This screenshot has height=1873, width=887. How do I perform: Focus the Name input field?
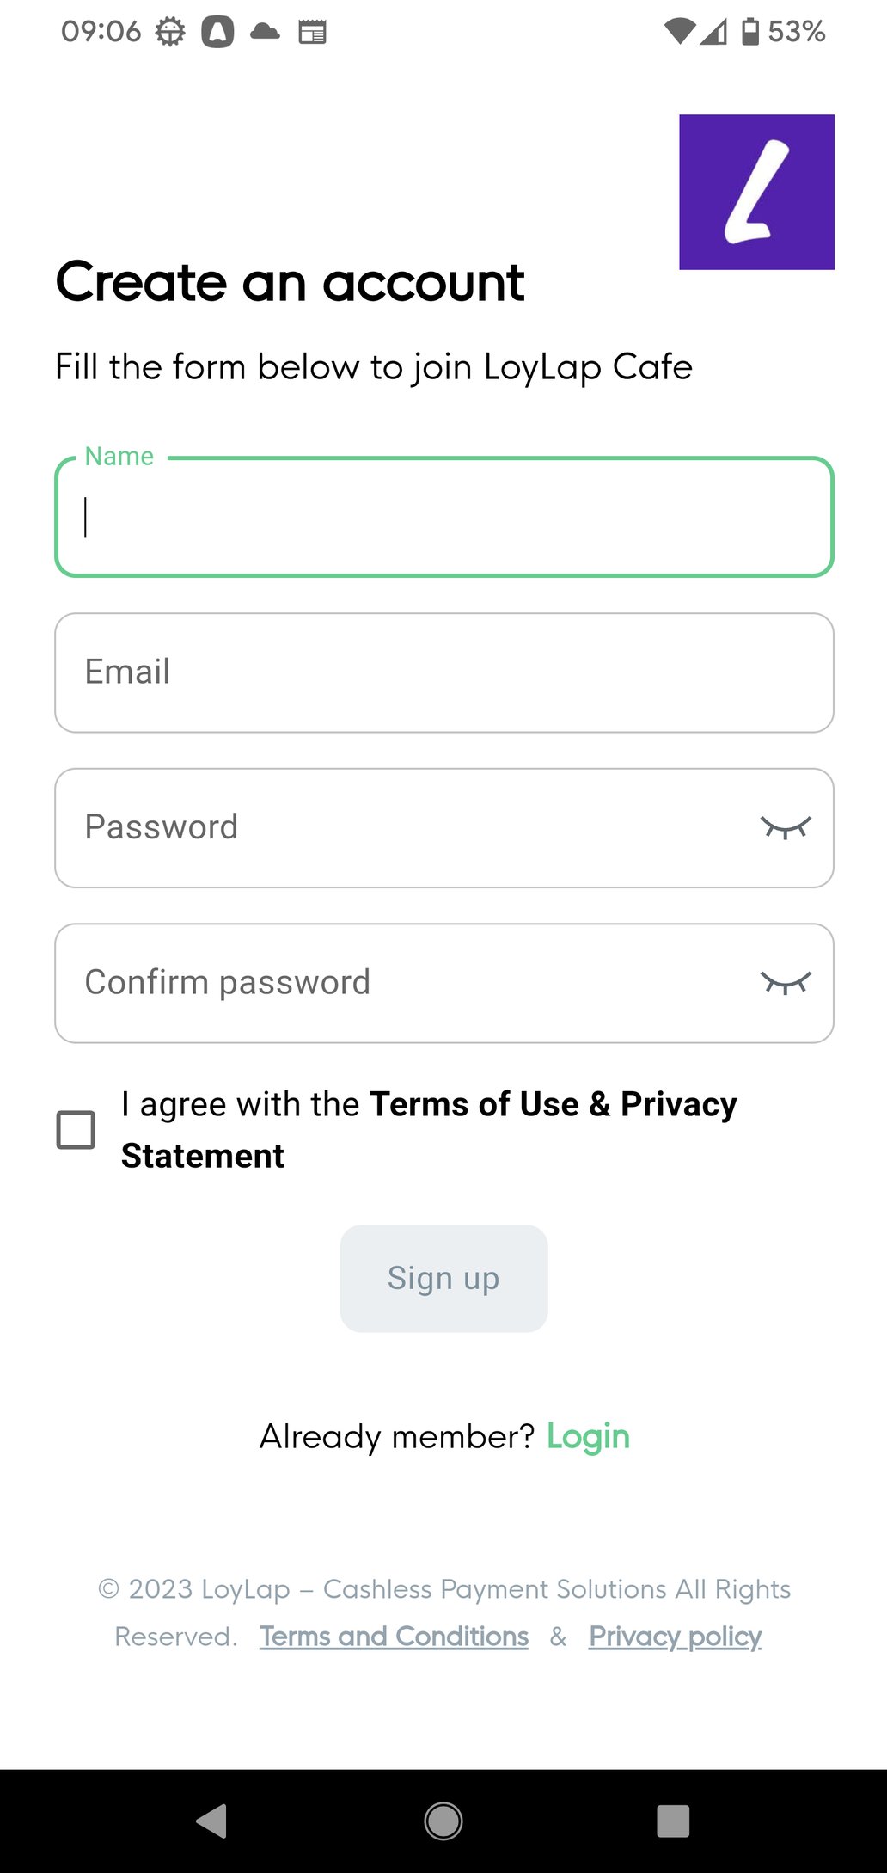[x=443, y=517]
